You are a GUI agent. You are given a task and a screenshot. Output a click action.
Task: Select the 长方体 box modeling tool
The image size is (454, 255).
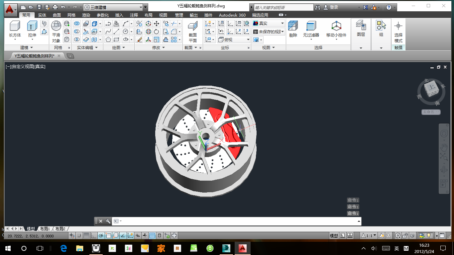(15, 29)
